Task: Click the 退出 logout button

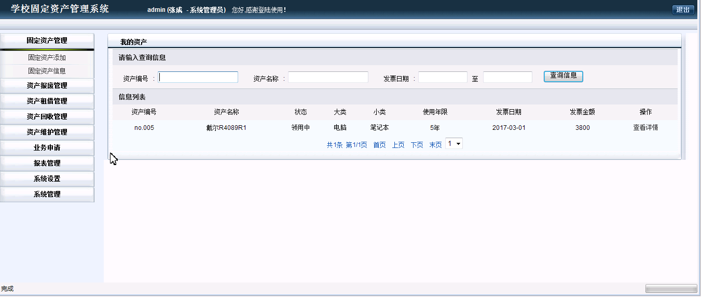Action: (683, 10)
